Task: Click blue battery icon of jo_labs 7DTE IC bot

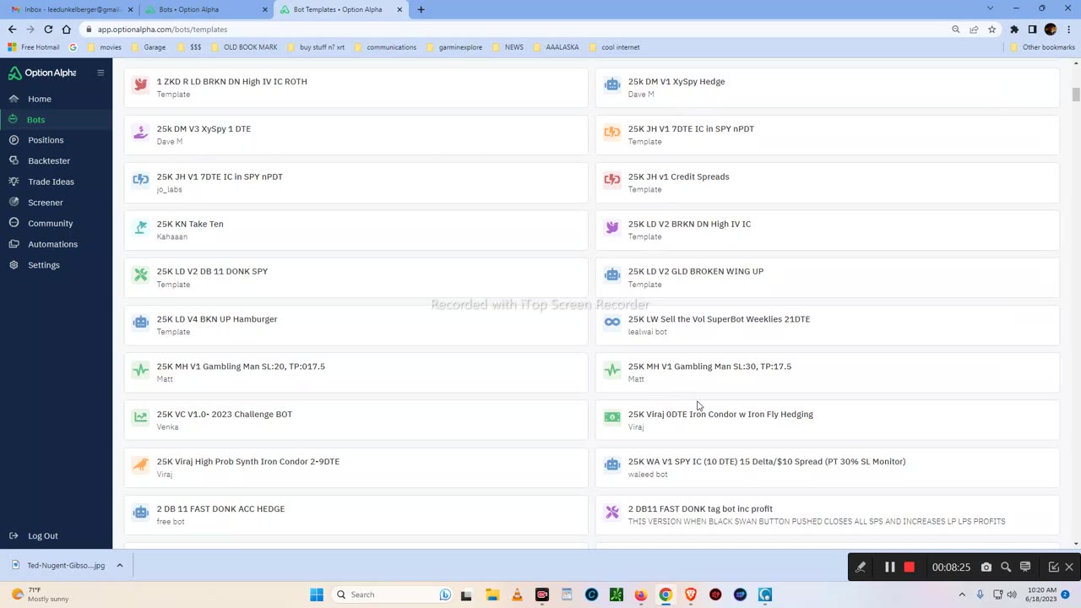Action: click(141, 179)
